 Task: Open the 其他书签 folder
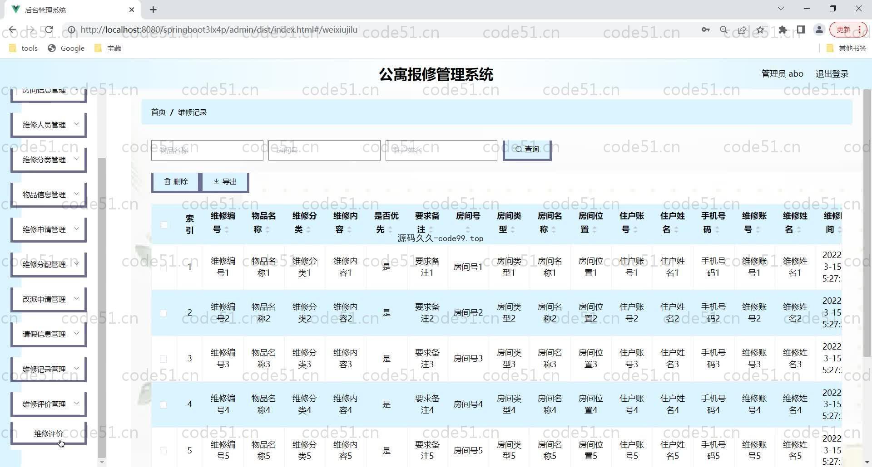point(847,48)
